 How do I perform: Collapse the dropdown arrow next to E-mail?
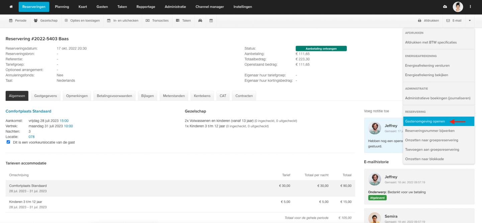click(469, 21)
